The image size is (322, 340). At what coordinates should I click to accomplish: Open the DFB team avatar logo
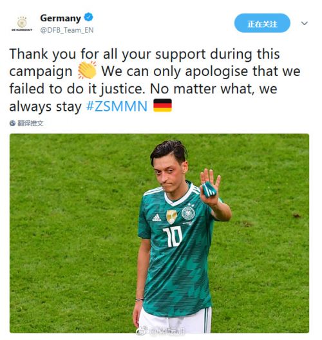click(22, 23)
